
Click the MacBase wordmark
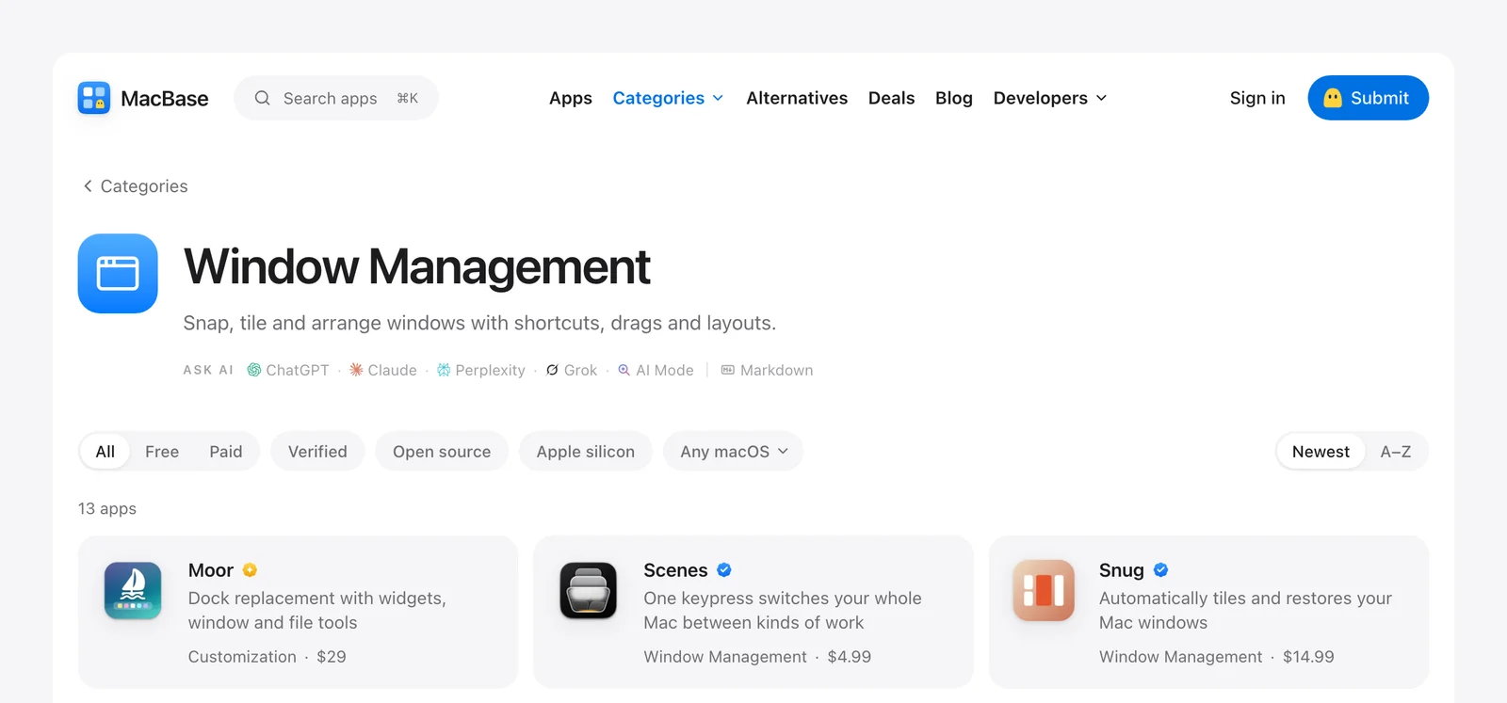pos(165,98)
